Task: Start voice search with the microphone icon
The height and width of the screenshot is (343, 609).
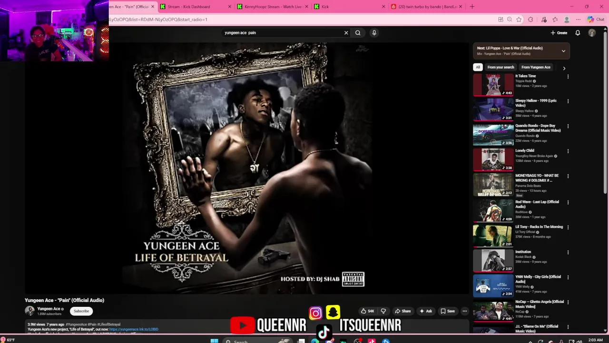Action: (374, 33)
